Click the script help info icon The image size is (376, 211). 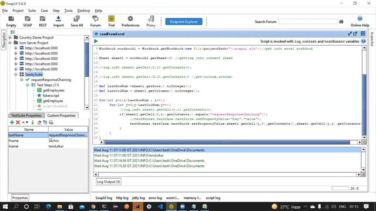tap(363, 41)
